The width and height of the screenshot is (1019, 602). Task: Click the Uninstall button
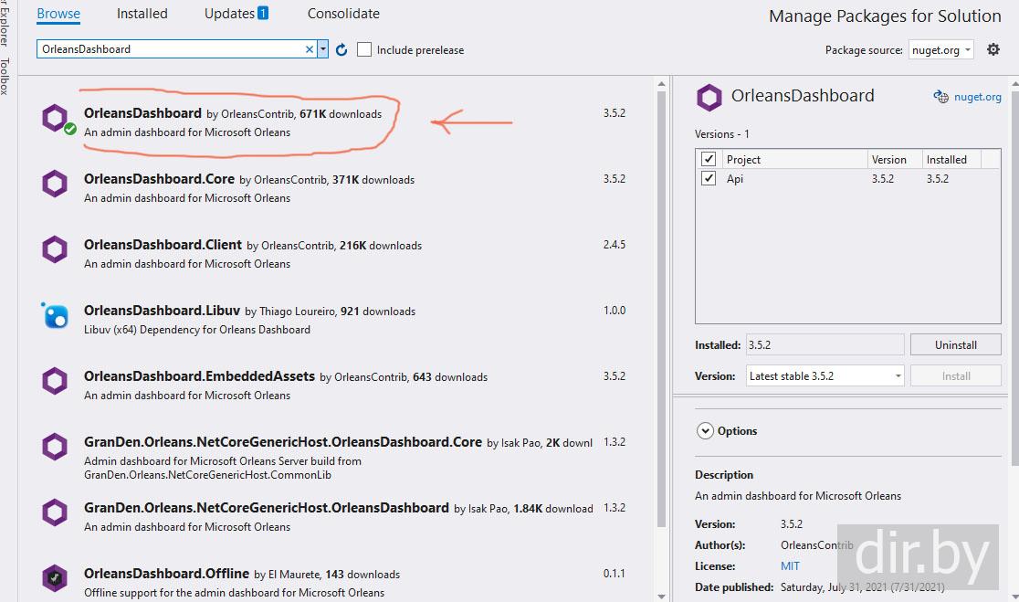pyautogui.click(x=955, y=345)
